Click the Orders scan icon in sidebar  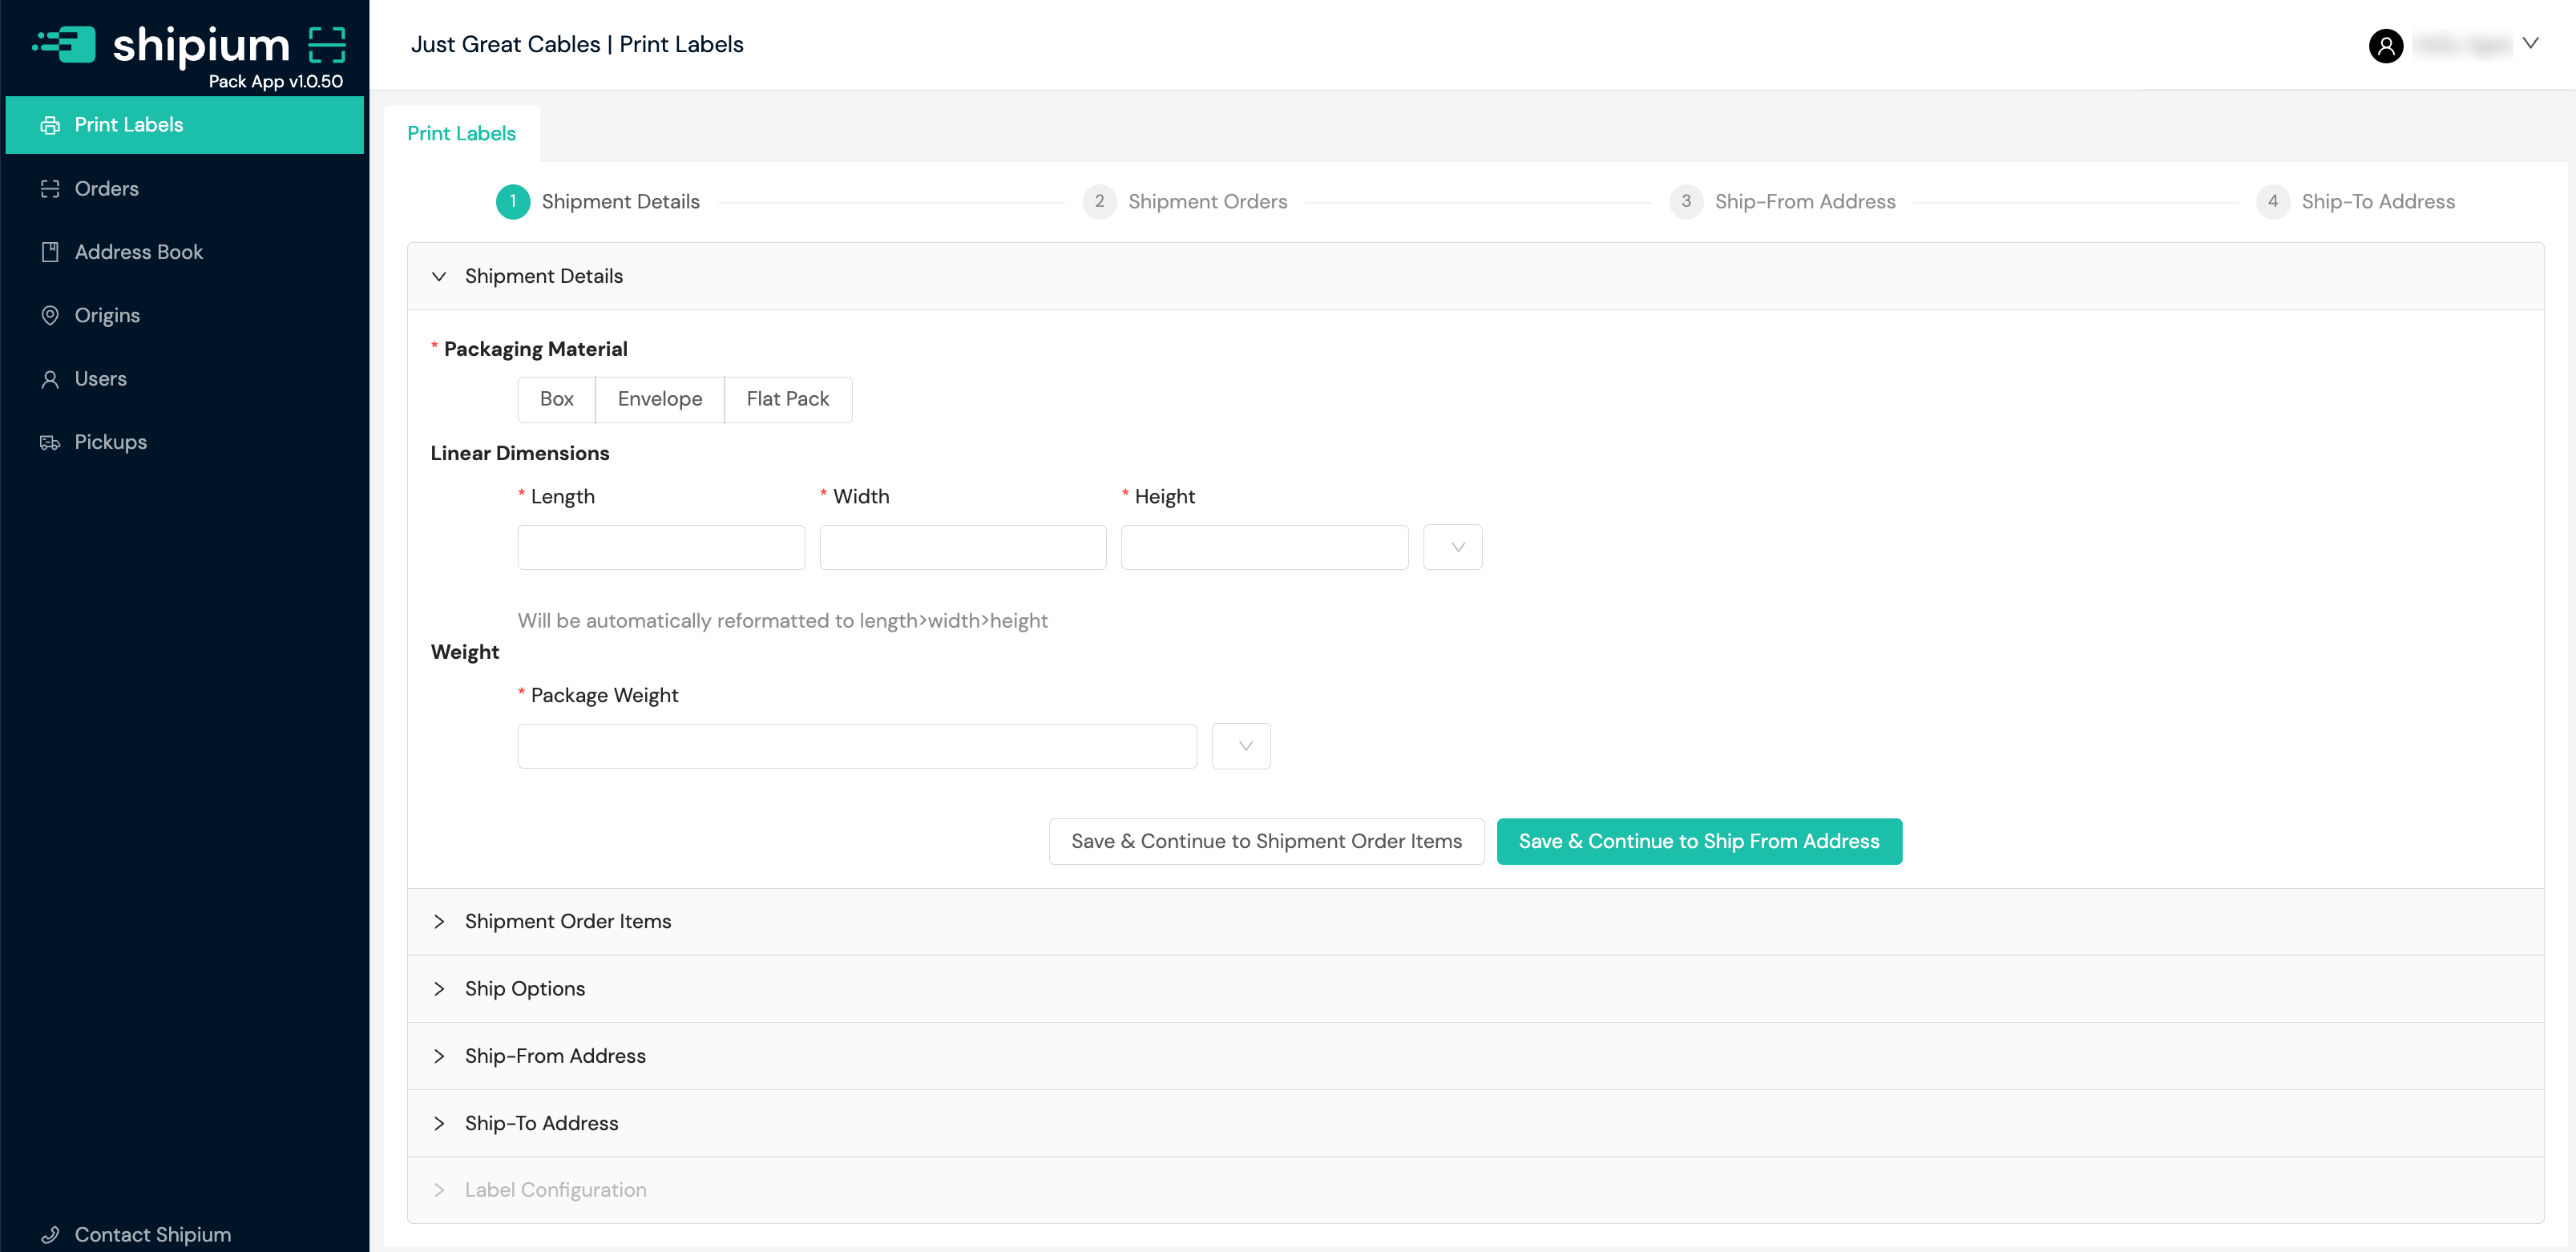click(x=49, y=189)
